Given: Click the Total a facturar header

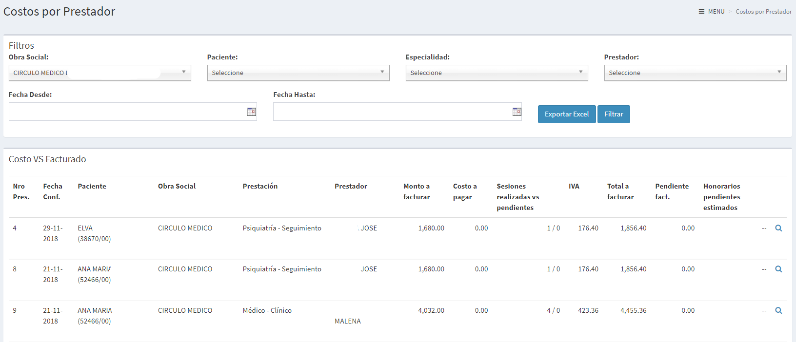Looking at the screenshot, I should [620, 191].
